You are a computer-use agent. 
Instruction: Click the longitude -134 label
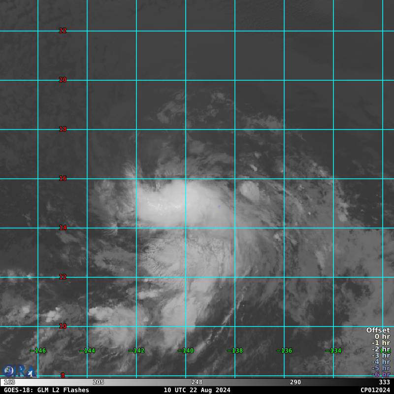333,351
